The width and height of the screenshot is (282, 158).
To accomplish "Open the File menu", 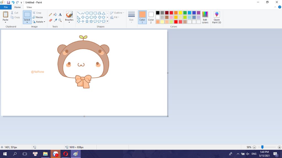I will pos(6,7).
